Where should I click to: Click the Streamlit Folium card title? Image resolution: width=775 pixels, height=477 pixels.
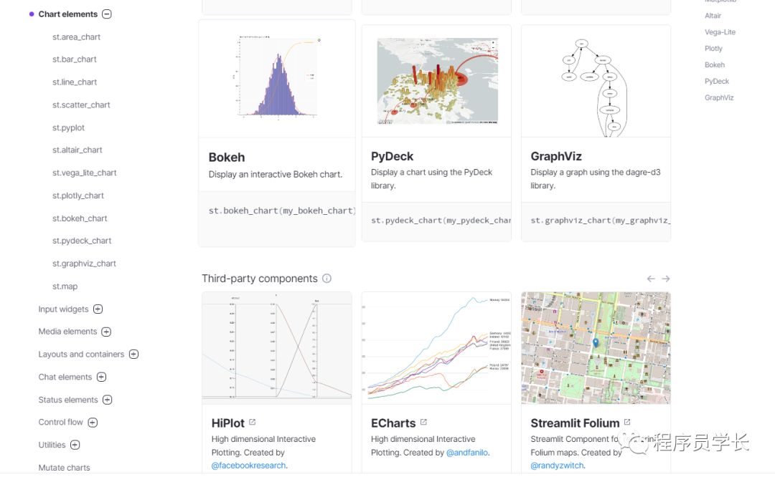pyautogui.click(x=575, y=423)
